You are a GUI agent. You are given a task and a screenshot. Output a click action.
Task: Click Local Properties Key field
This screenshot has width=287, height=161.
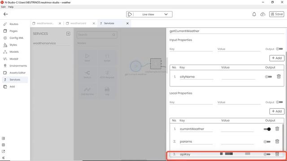(191, 102)
